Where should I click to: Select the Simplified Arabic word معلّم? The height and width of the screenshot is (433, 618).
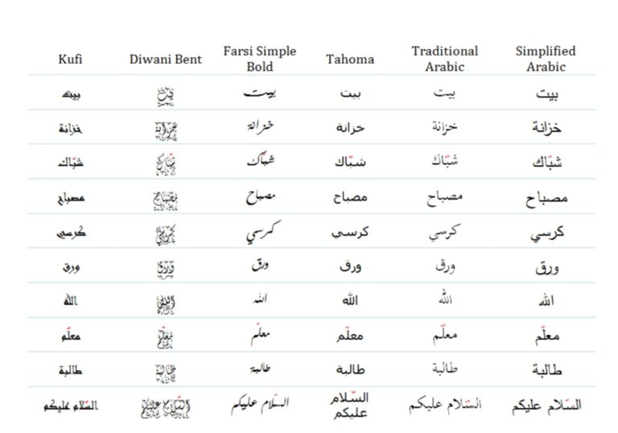(546, 335)
